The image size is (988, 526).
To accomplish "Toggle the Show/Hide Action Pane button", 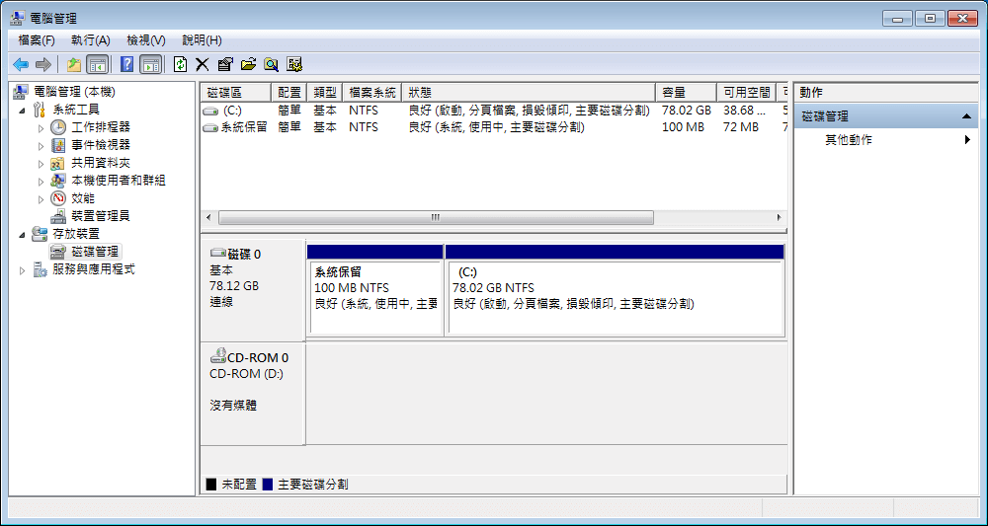I will point(150,64).
